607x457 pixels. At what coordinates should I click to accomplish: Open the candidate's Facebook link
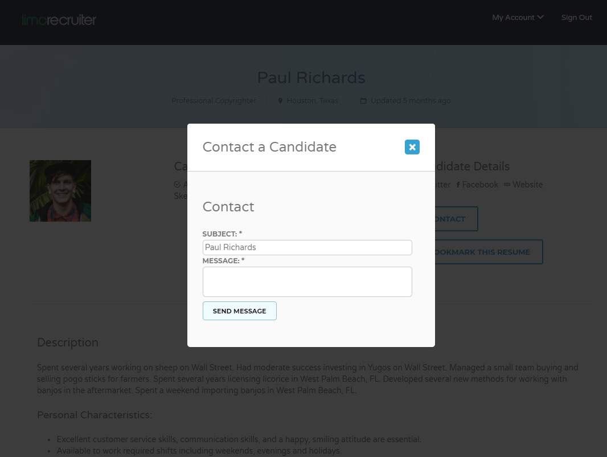[x=480, y=185]
